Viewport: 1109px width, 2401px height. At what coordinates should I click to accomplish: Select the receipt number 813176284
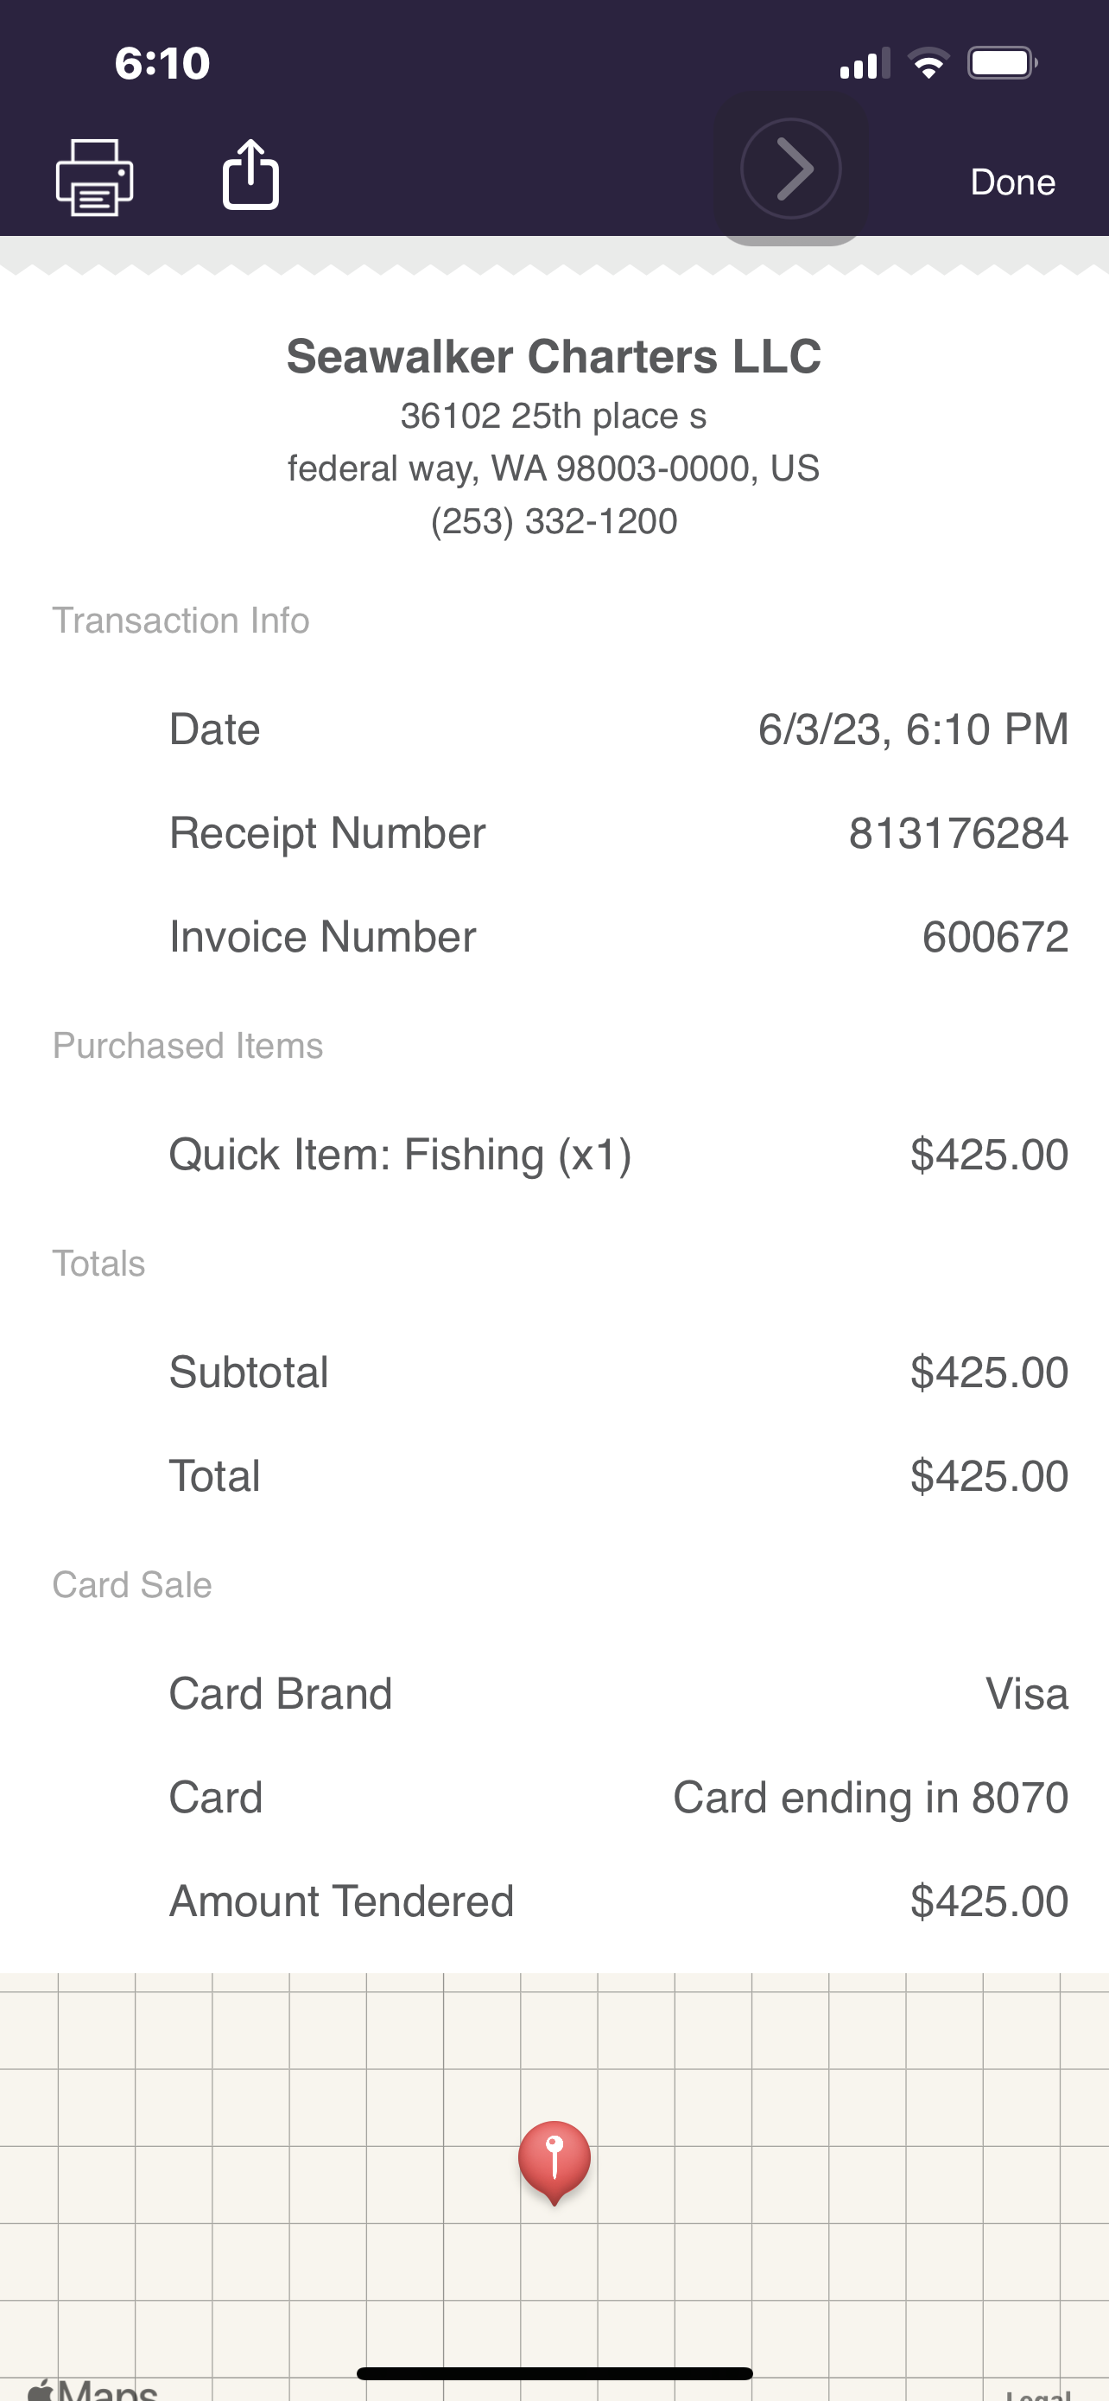click(957, 833)
